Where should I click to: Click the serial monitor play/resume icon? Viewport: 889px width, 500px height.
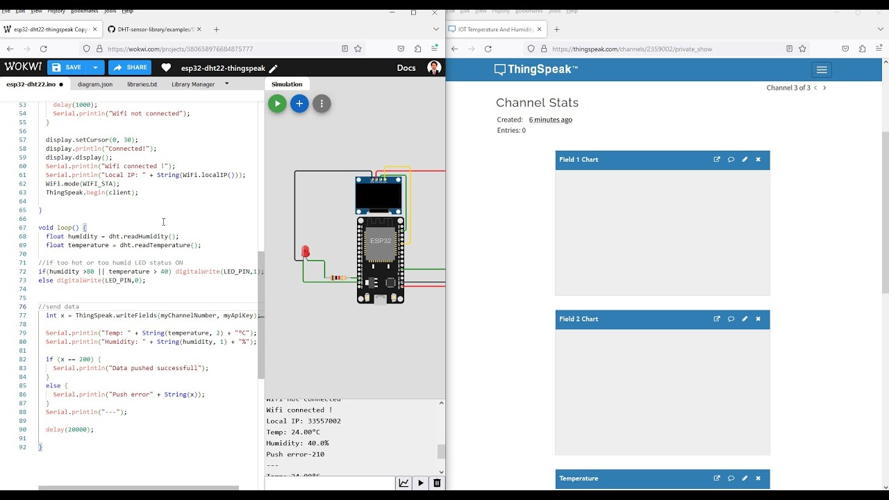[421, 483]
